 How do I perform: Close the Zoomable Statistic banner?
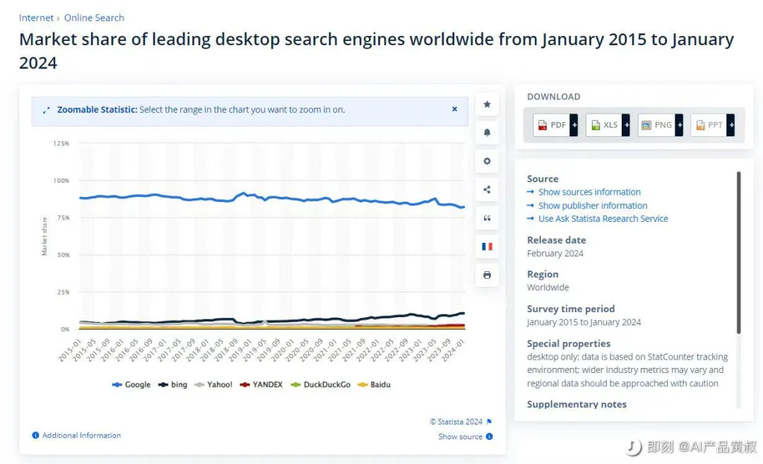coord(454,109)
